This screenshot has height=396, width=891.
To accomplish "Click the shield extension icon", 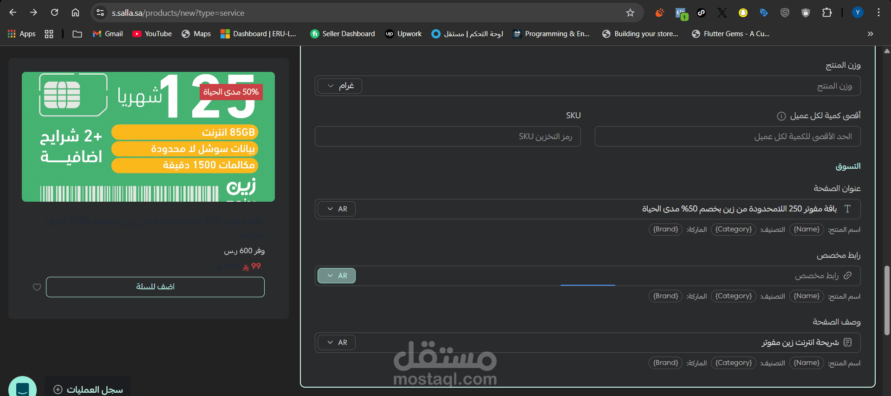I will click(x=806, y=13).
